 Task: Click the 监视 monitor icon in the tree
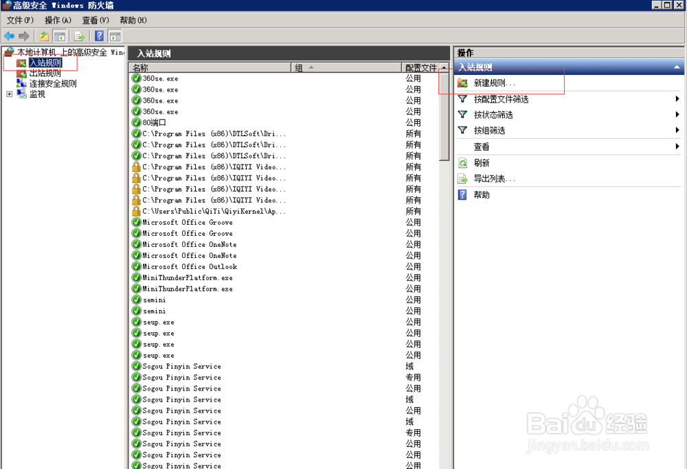click(21, 94)
